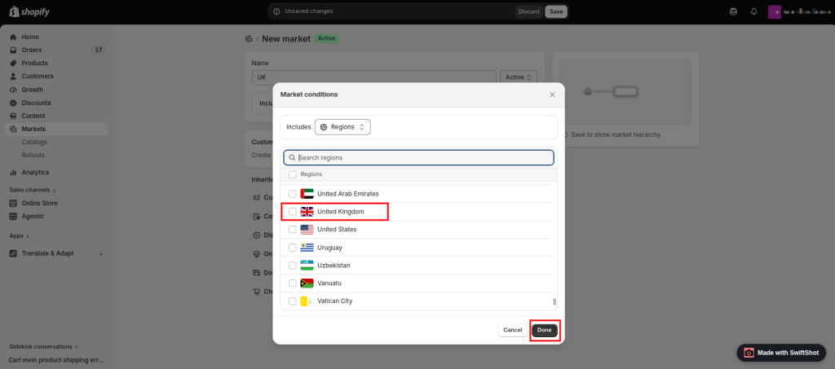This screenshot has width=835, height=369.
Task: Open Rollouts under Markets
Action: 33,156
